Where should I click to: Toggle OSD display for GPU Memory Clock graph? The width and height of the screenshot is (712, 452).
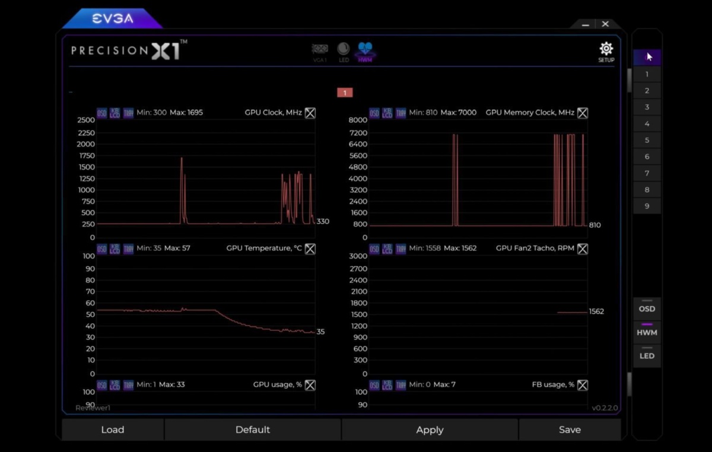click(374, 113)
